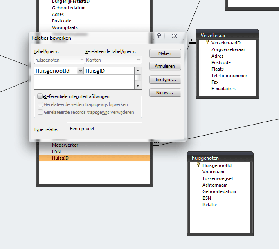Click the empty second-row left field cell
279x249 pixels.
pos(59,78)
